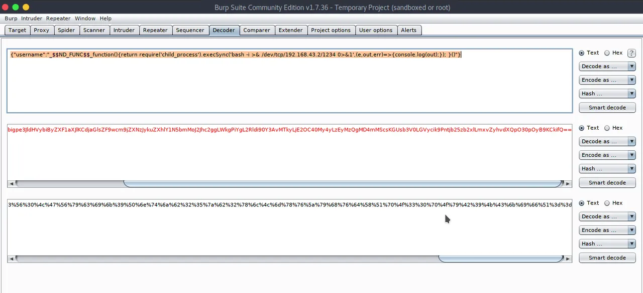Screen dimensions: 643x293
Task: Open the Help menu
Action: coord(105,19)
